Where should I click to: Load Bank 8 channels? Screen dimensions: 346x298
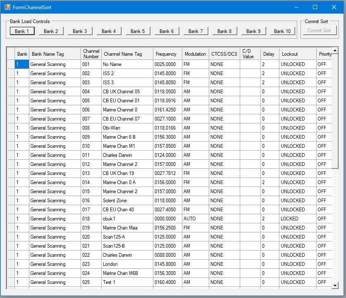pos(224,31)
